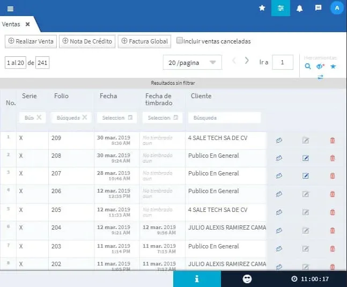347x287 pixels.
Task: Select client 4 SALE TECH in folio 209 row
Action: click(x=218, y=138)
